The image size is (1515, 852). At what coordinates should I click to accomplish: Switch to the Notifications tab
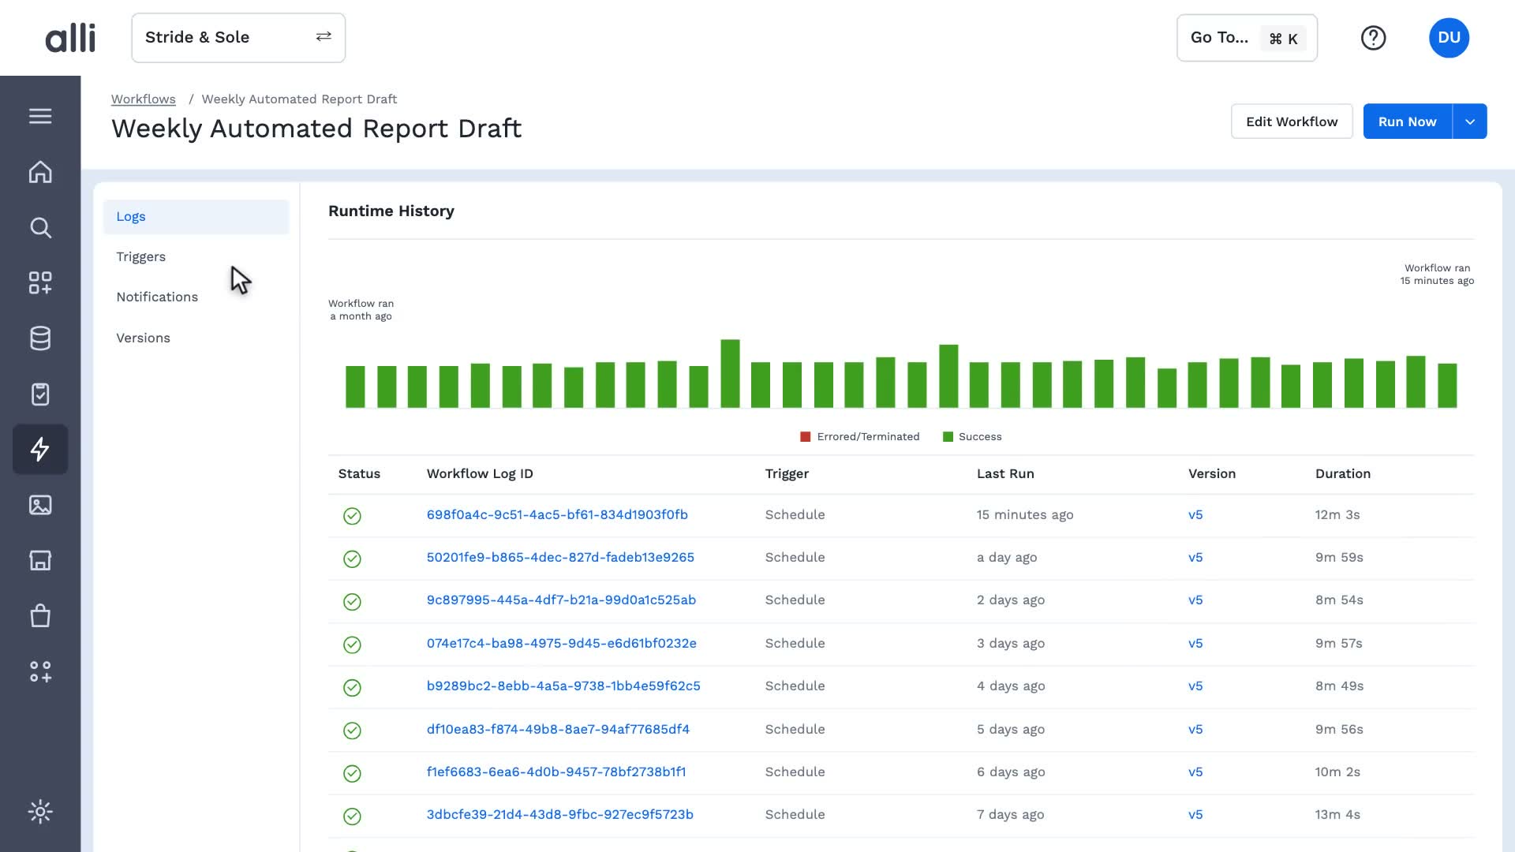pos(157,297)
